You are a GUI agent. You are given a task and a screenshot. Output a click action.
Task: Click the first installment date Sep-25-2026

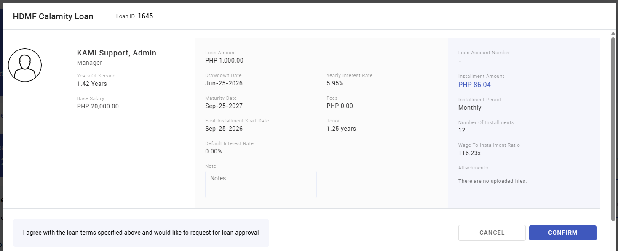pos(224,129)
